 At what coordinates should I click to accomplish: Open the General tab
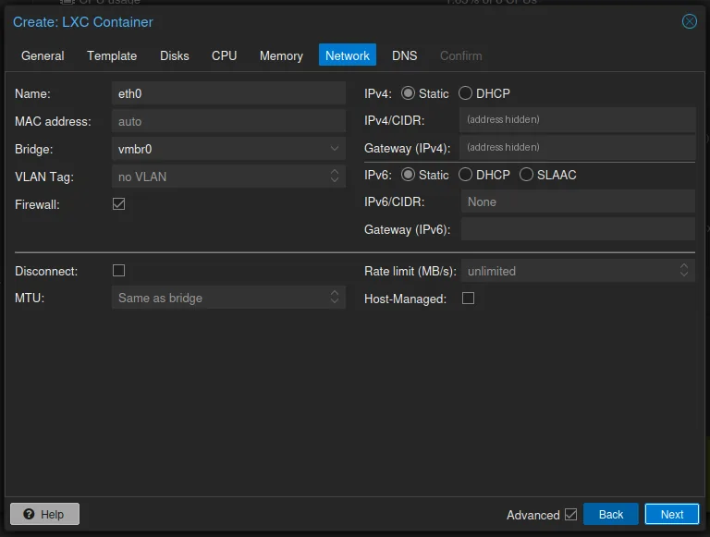43,55
